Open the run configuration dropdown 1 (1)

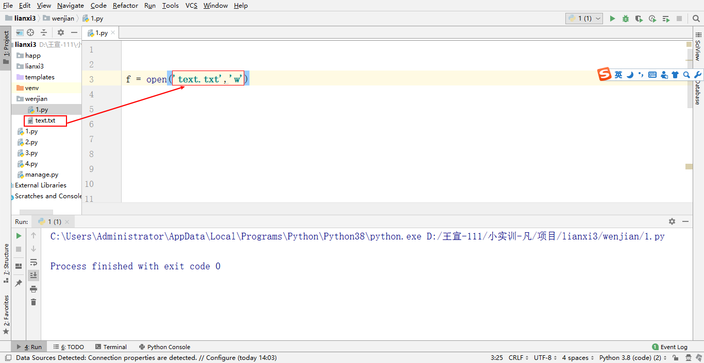584,19
